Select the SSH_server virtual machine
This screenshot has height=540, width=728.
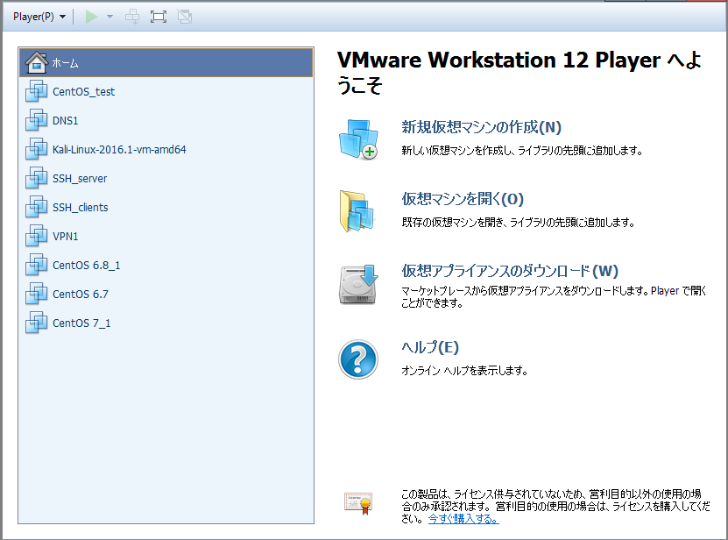(x=166, y=179)
